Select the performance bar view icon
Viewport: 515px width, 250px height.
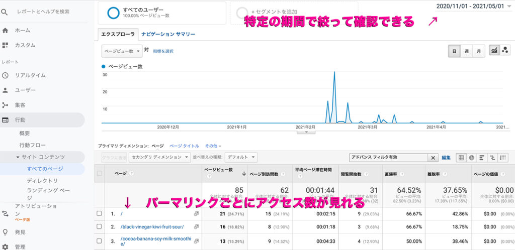click(481, 158)
